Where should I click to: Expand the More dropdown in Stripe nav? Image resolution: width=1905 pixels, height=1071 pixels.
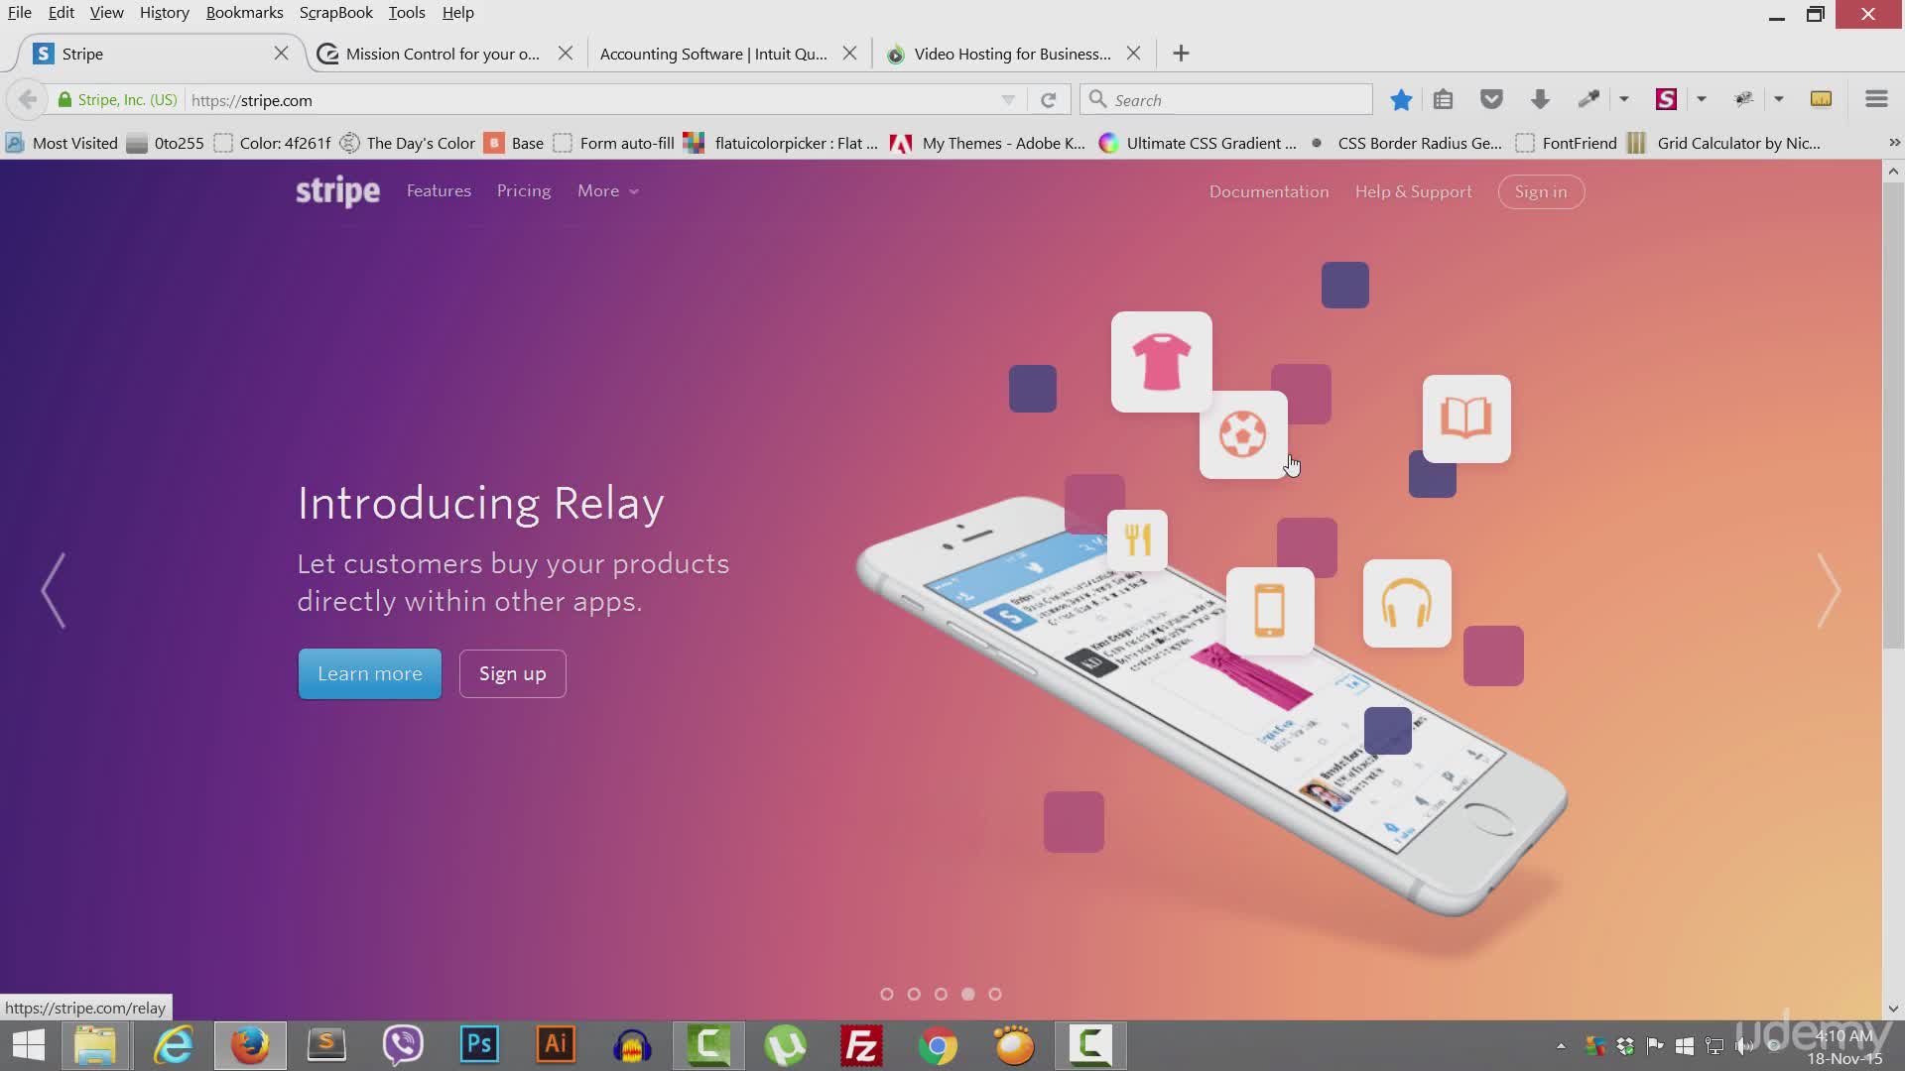coord(608,191)
